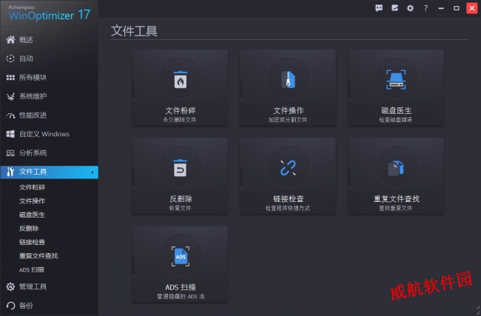The height and width of the screenshot is (316, 481).
Task: Maximize the WinOptimizer window
Action: coord(457,8)
